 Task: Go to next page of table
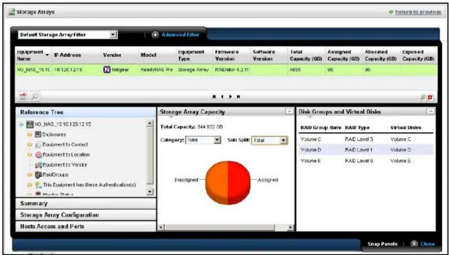tap(230, 98)
